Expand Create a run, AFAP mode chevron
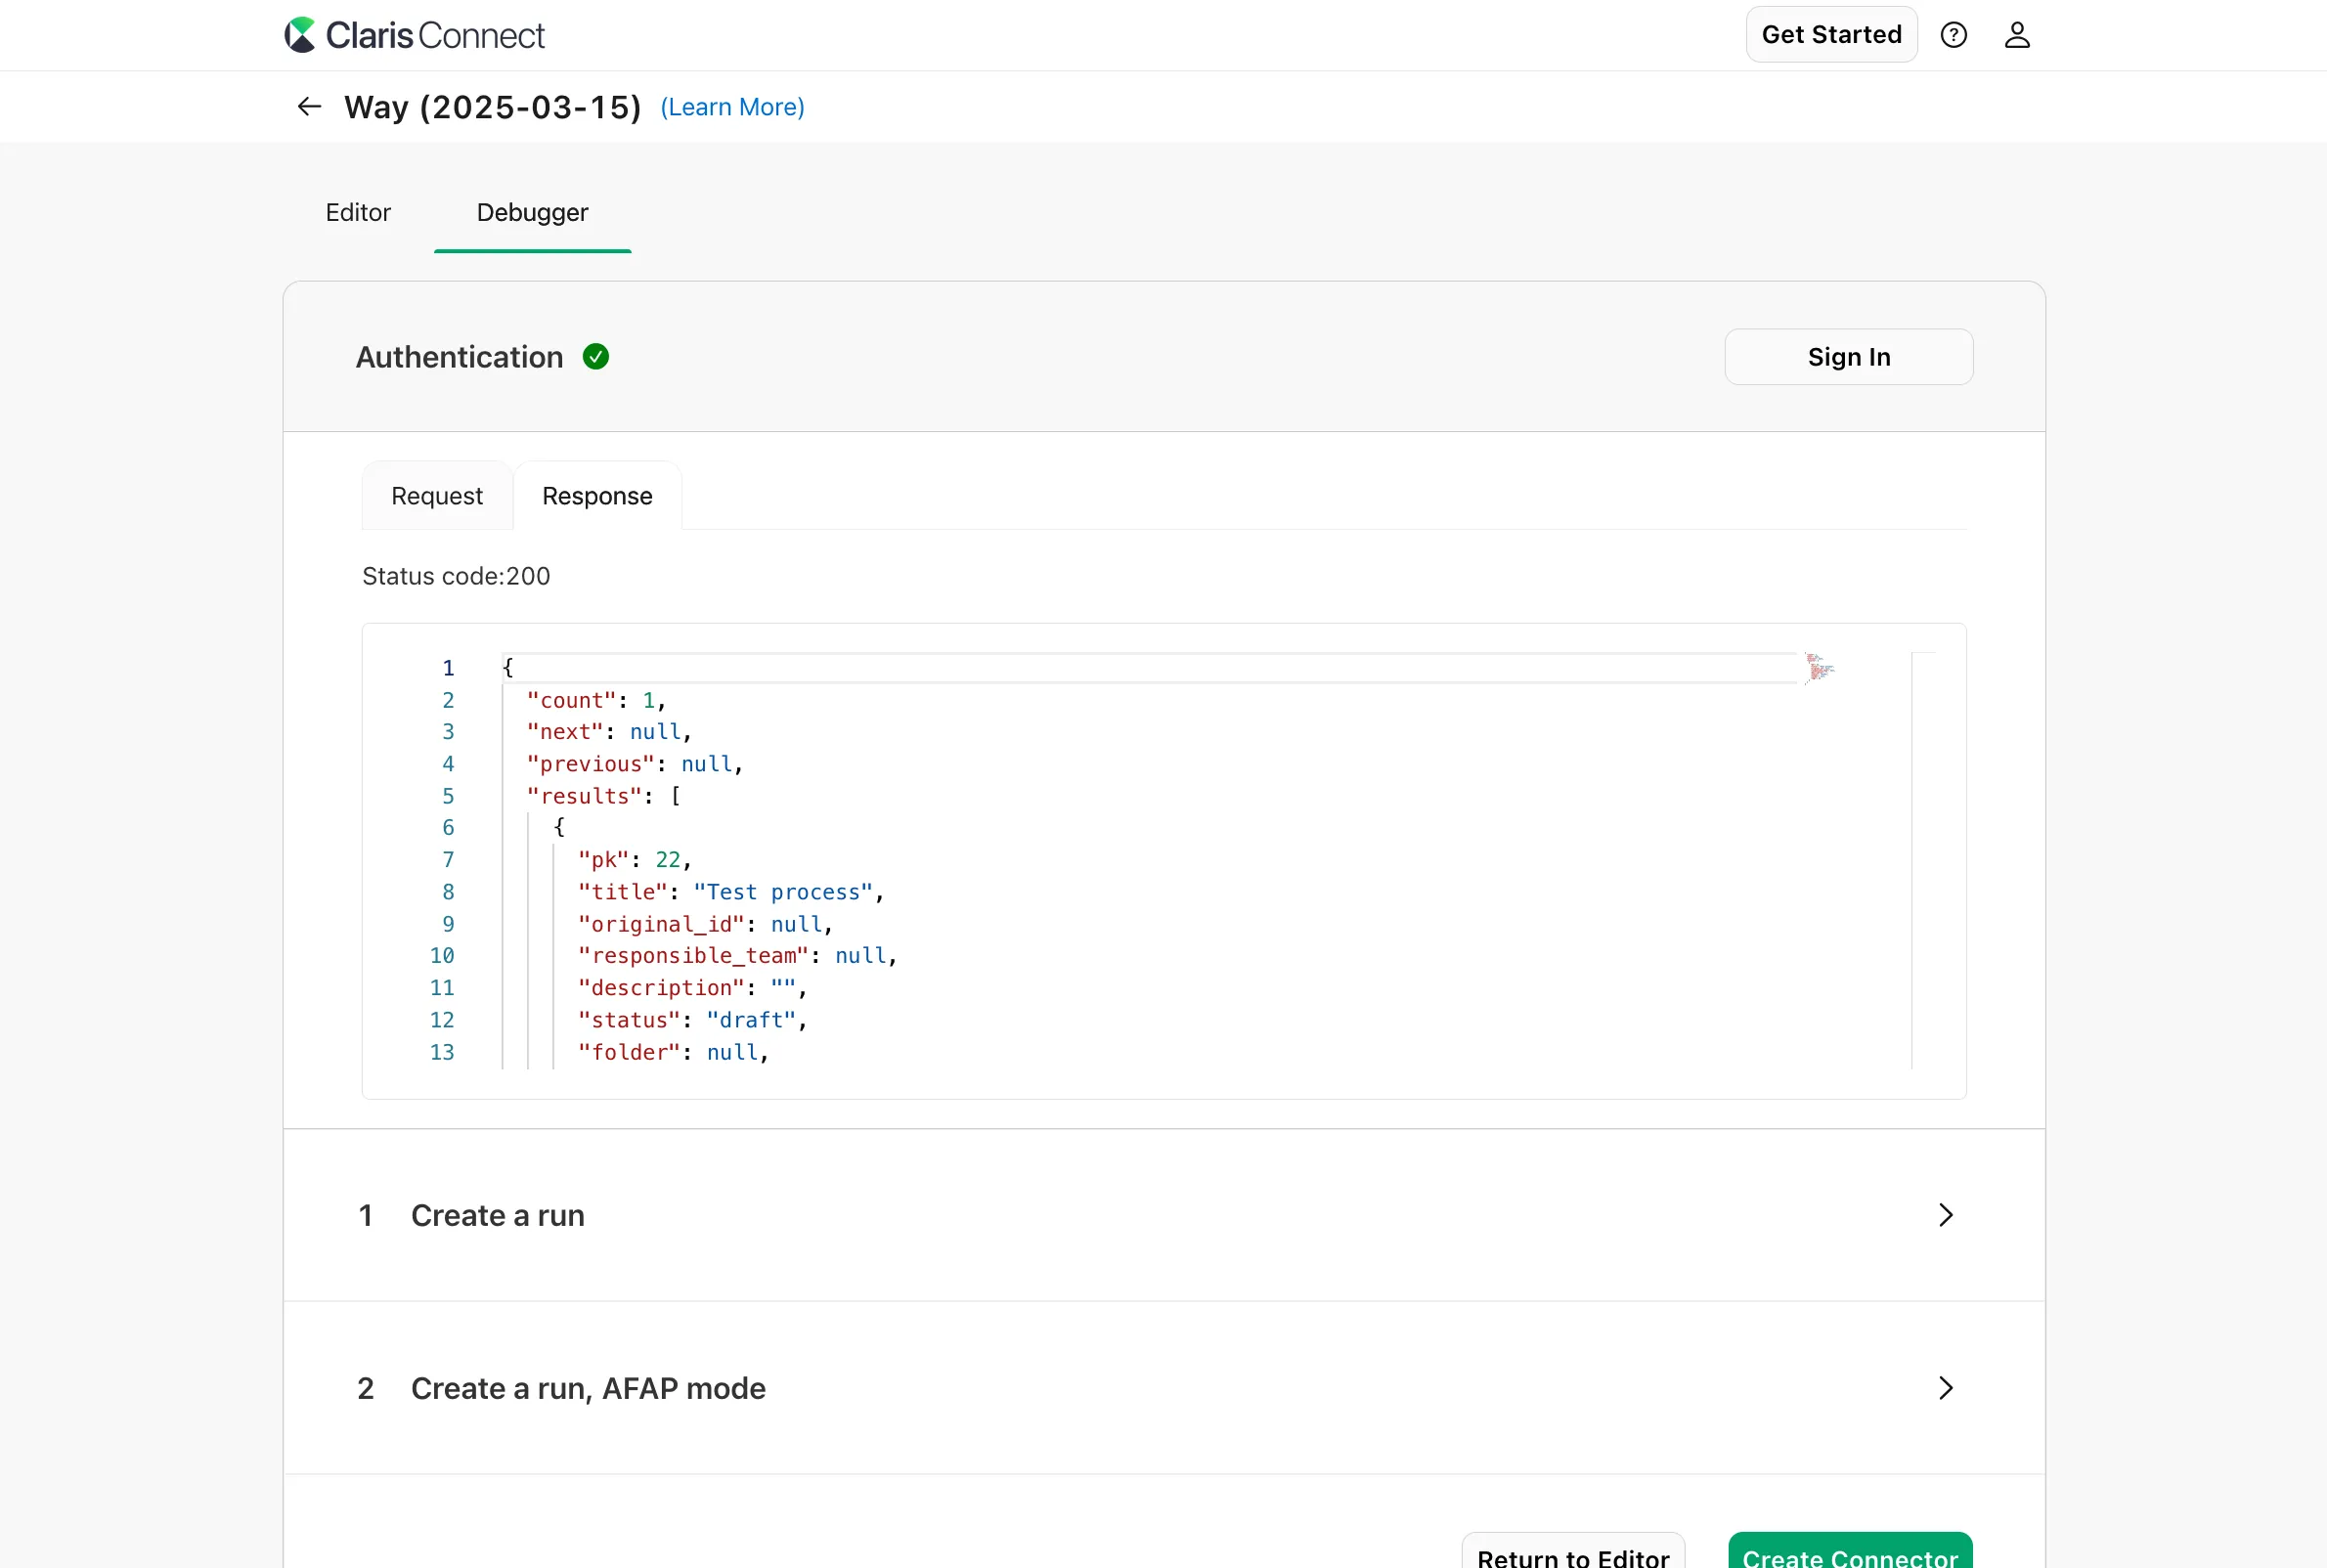The image size is (2327, 1568). click(1945, 1388)
